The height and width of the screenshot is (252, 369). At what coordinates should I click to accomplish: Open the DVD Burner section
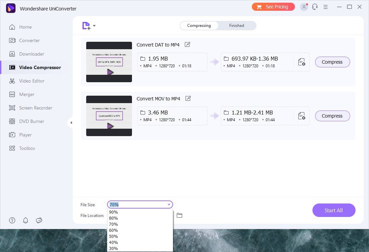pyautogui.click(x=26, y=121)
